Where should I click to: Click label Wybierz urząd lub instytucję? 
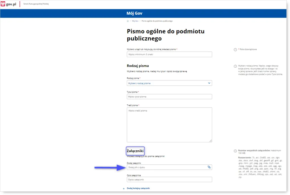point(152,49)
